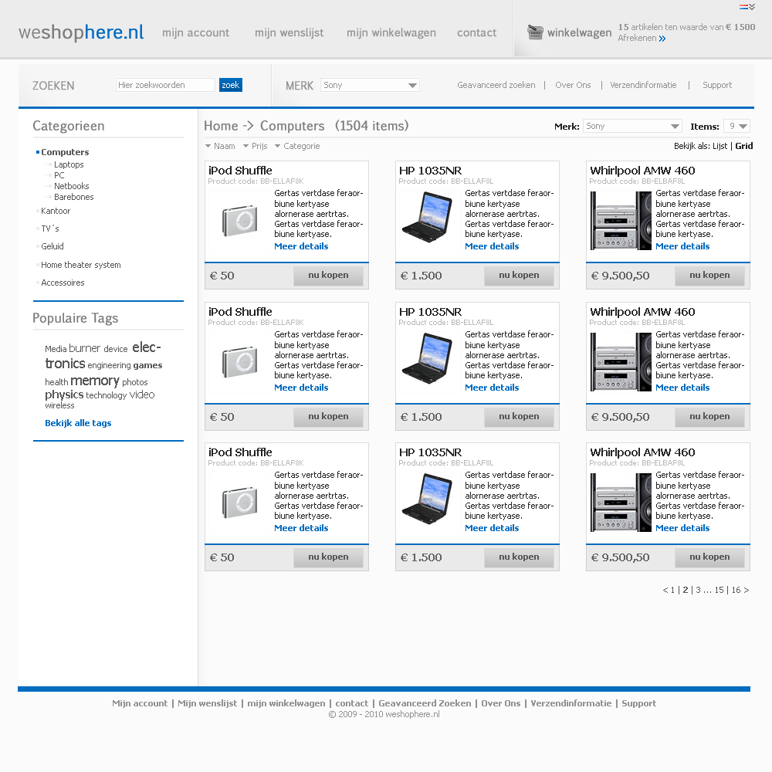Select the Home theater system category
The image size is (772, 772).
pos(81,265)
